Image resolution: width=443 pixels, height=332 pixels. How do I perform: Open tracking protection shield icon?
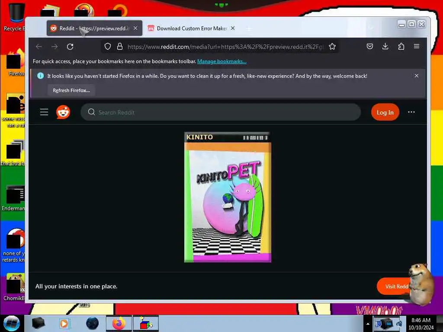(108, 47)
